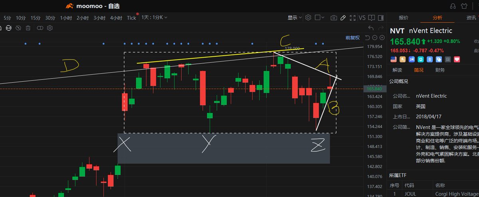The height and width of the screenshot is (197, 479).
Task: Toggle the right sidebar panel icon
Action: [380, 17]
